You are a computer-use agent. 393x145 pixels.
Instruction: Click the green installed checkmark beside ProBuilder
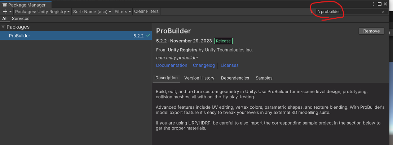148,36
